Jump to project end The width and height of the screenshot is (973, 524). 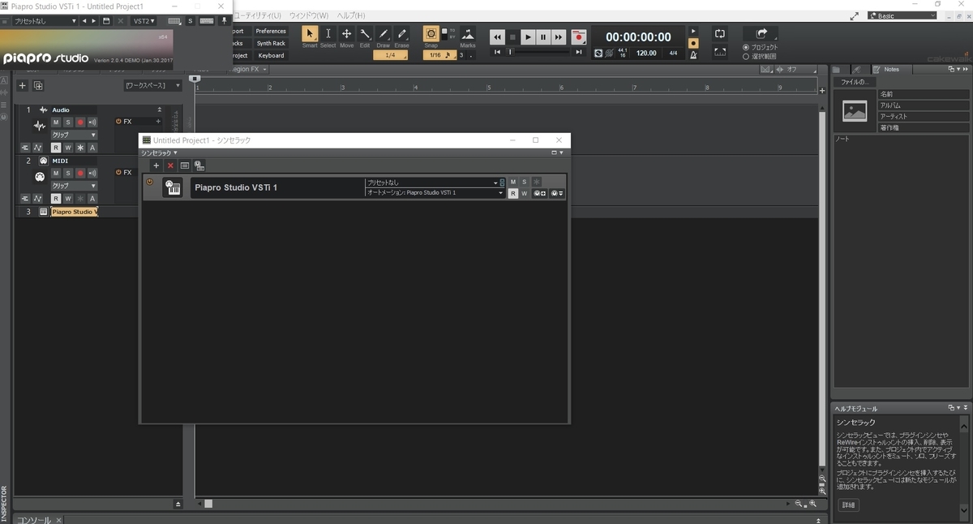pyautogui.click(x=578, y=52)
